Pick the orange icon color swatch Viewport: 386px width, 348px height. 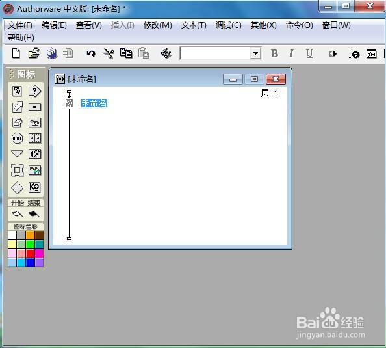[x=30, y=235]
